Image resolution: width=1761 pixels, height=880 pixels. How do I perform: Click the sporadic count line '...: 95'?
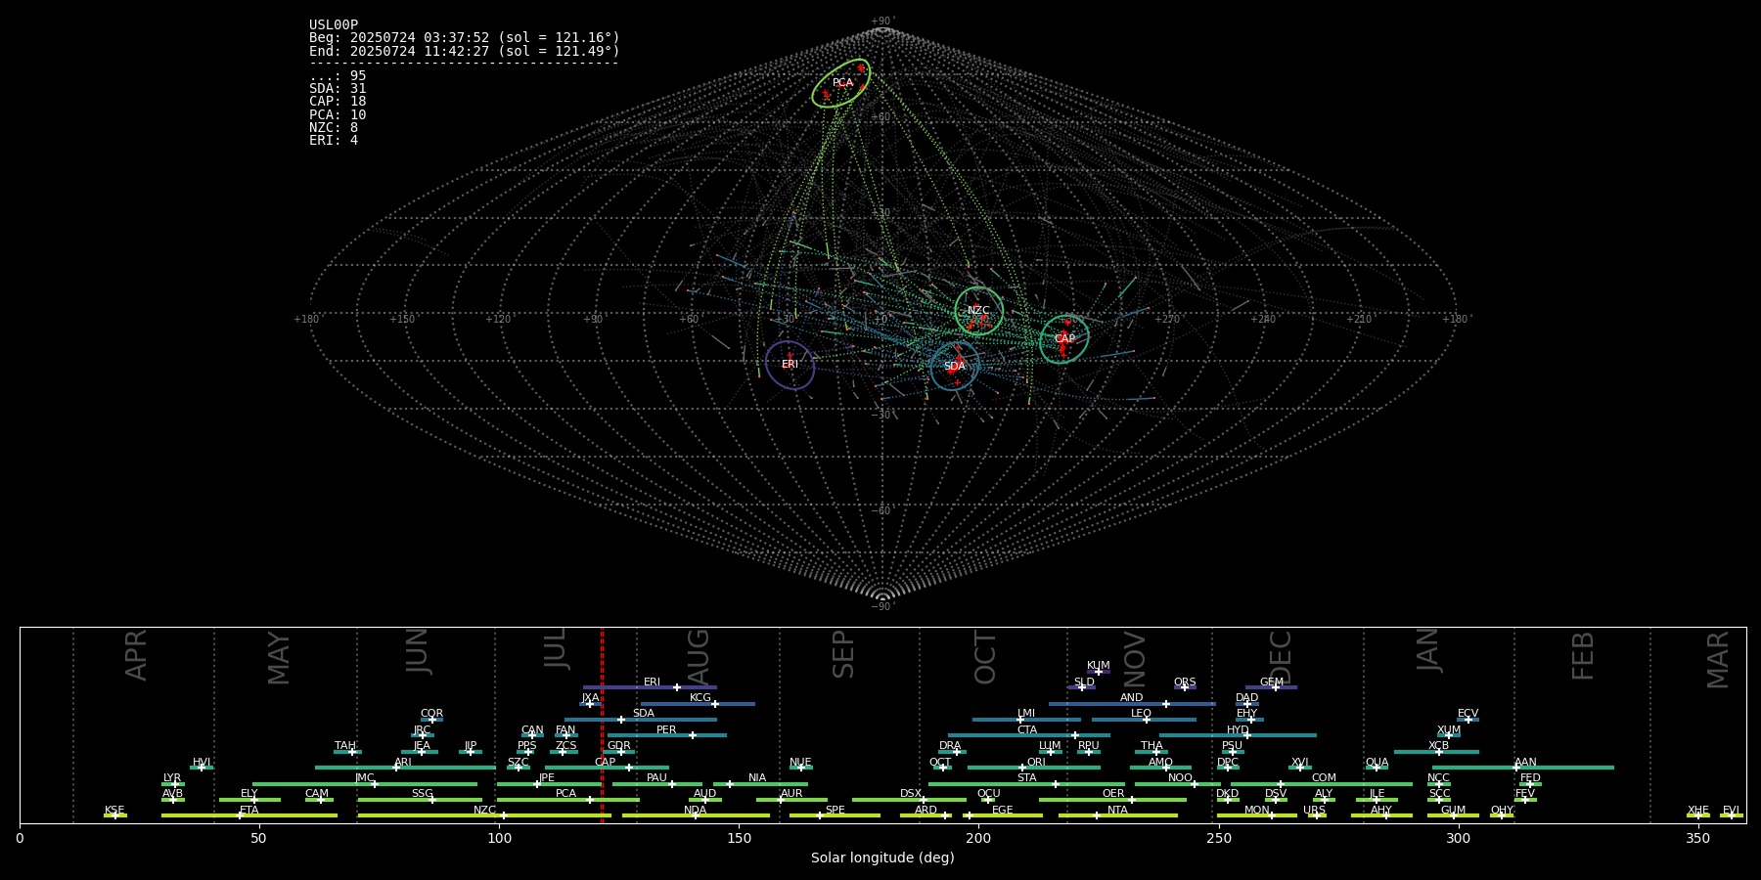[338, 76]
